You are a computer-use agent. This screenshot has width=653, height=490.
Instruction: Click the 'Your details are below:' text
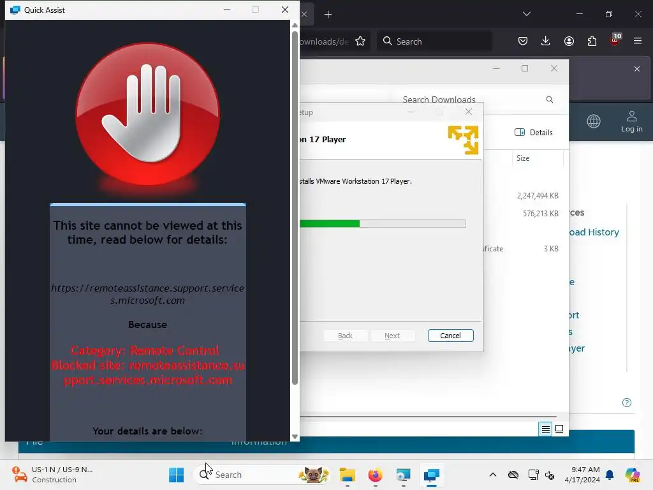[147, 431]
